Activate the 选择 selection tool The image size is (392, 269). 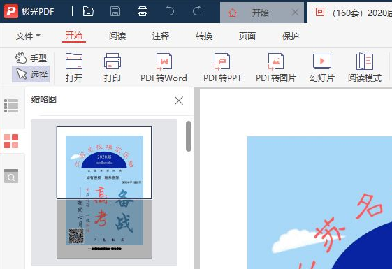pos(31,74)
